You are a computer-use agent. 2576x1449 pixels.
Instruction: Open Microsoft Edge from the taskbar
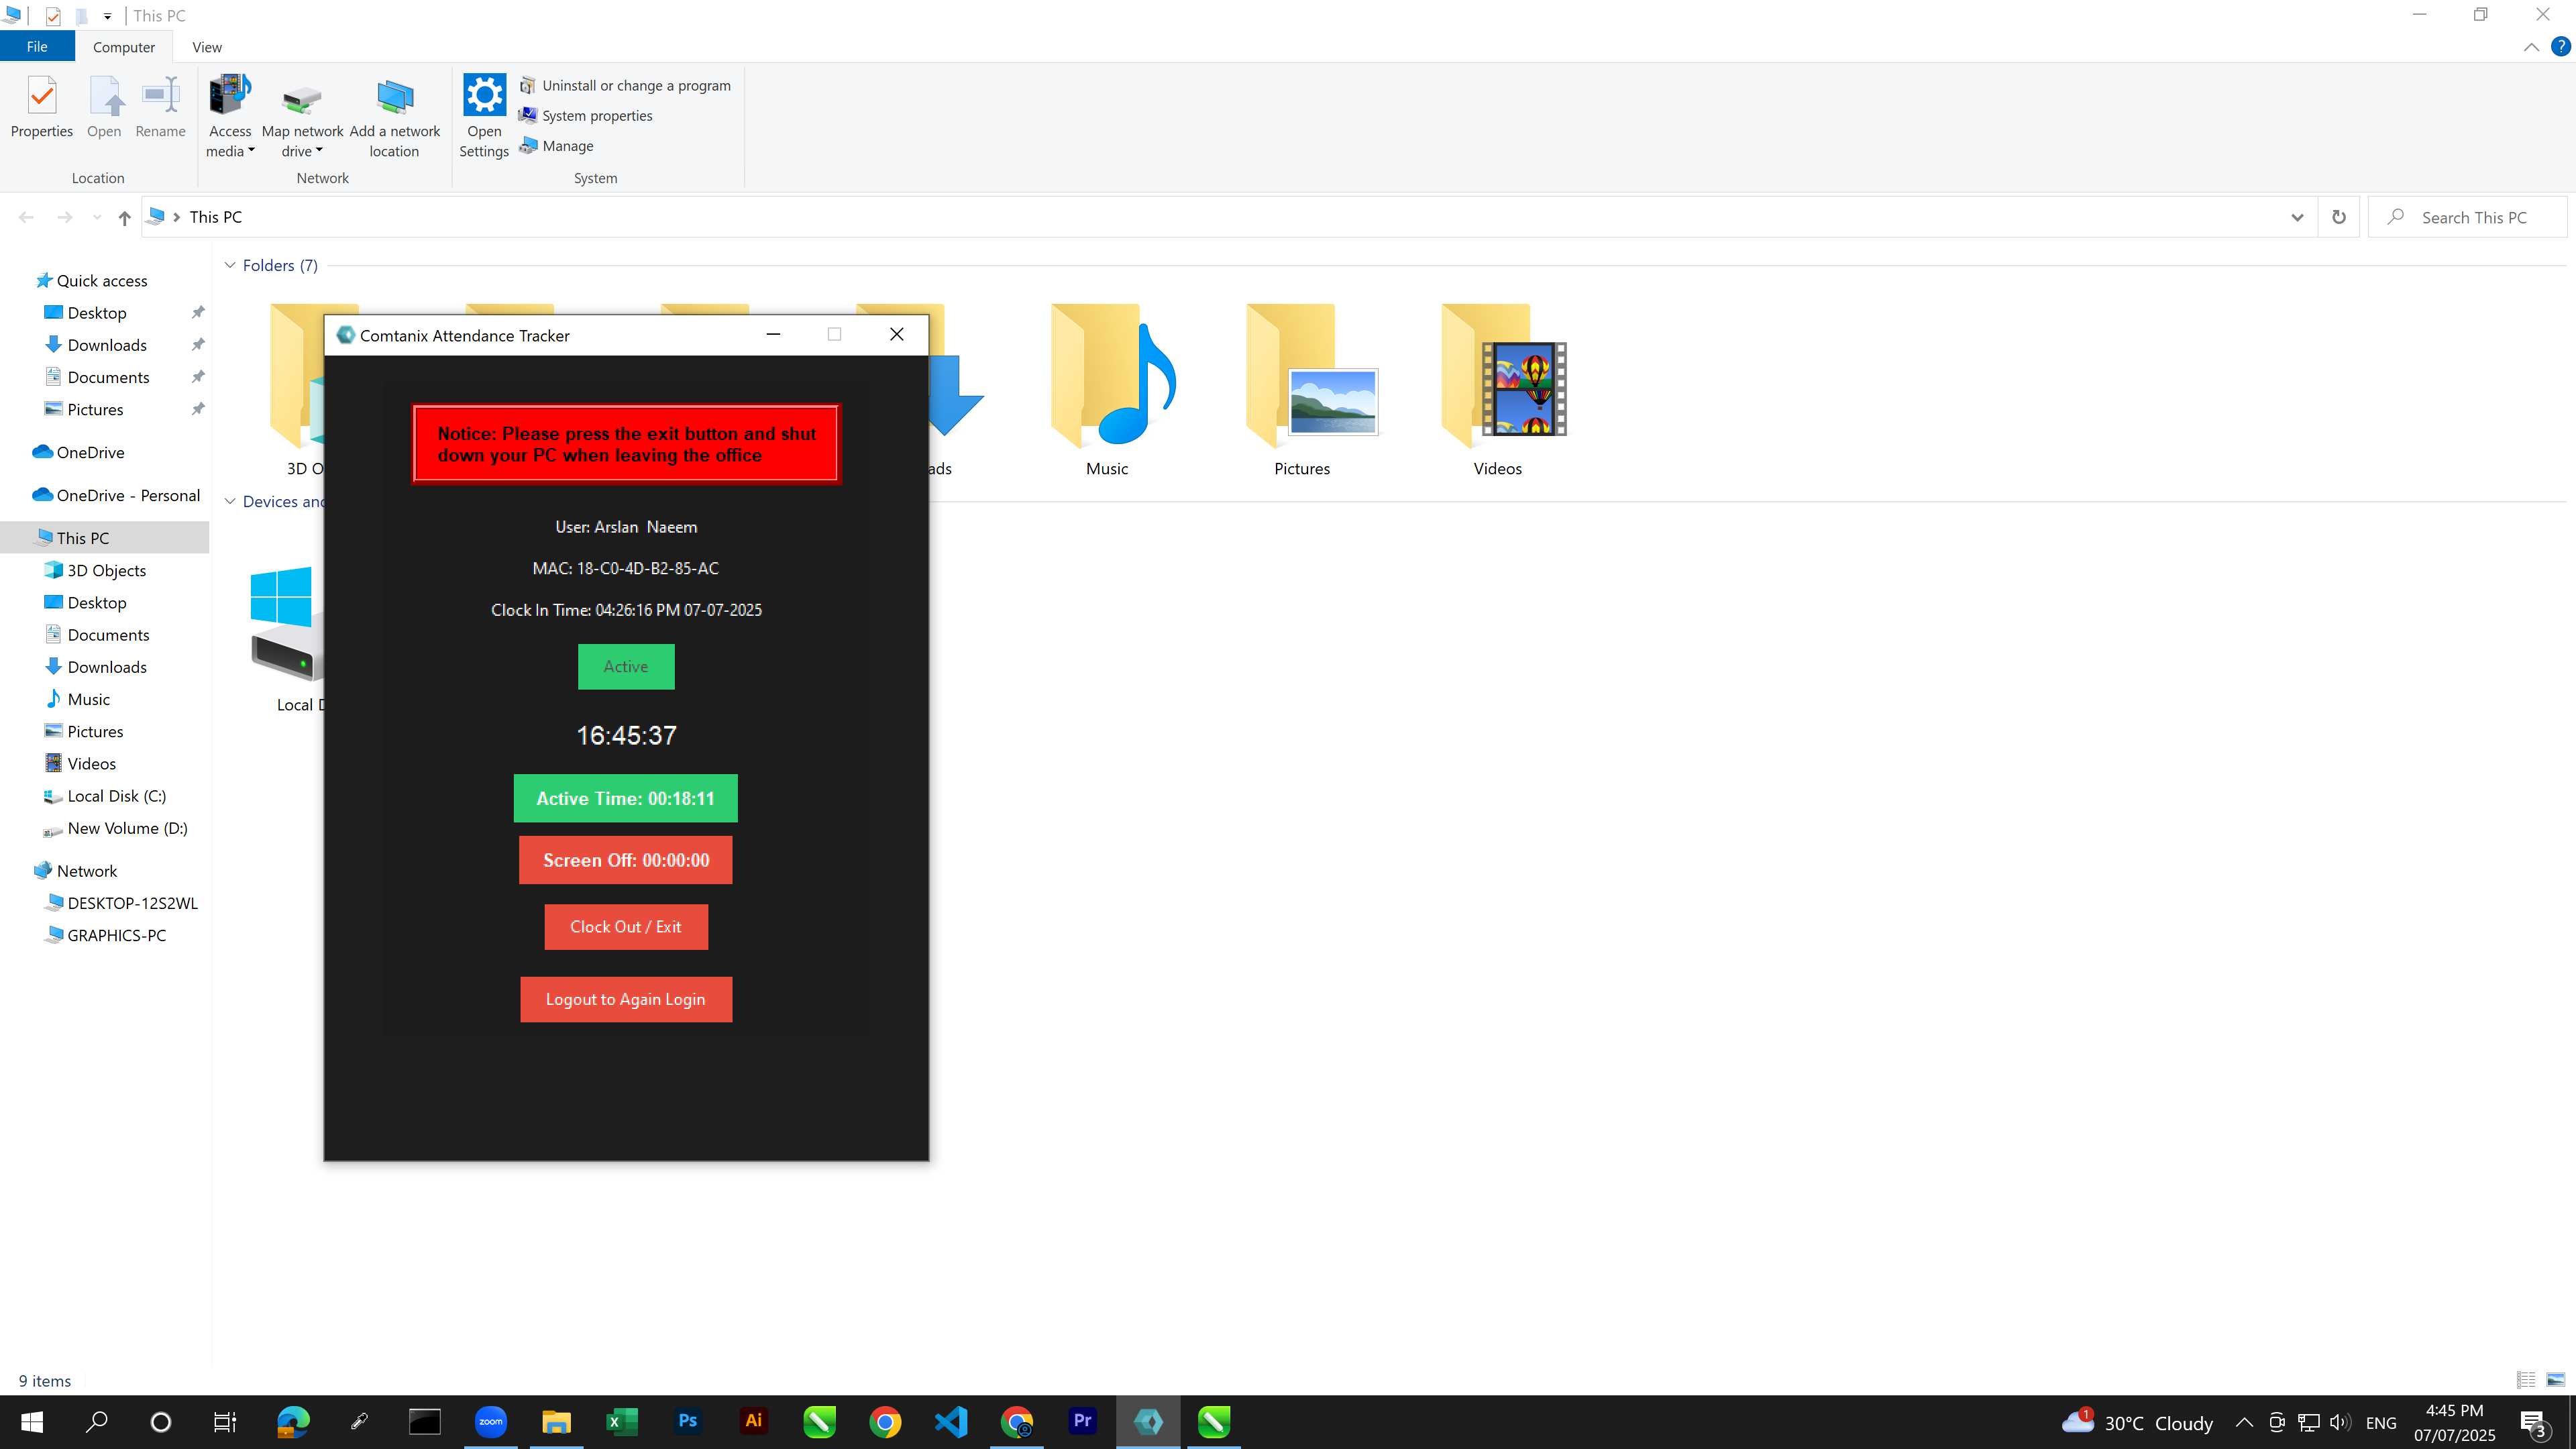click(x=293, y=1422)
